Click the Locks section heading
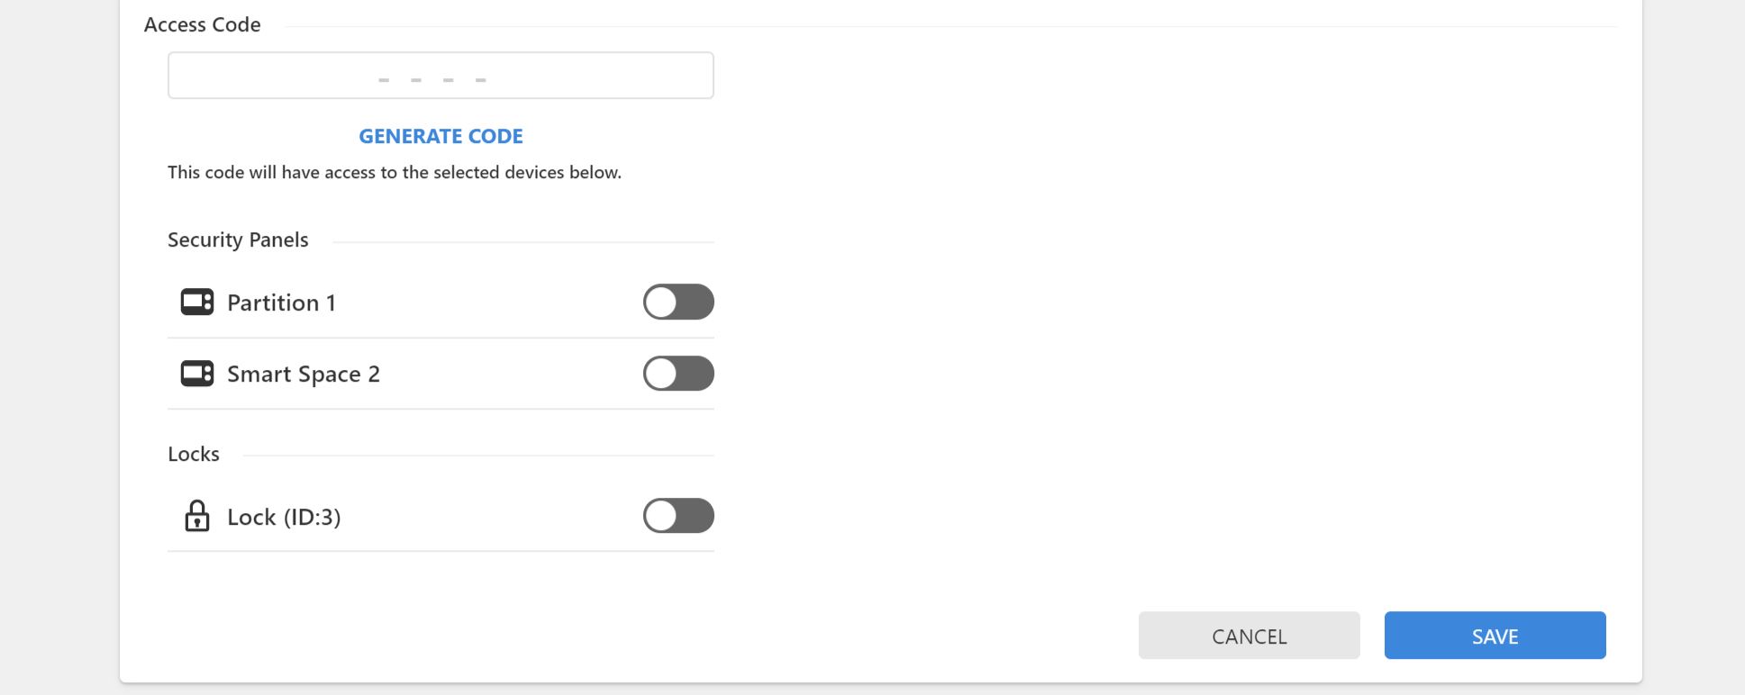Viewport: 1745px width, 695px height. click(x=194, y=454)
